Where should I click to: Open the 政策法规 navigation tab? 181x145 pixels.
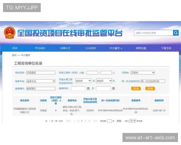point(141,48)
